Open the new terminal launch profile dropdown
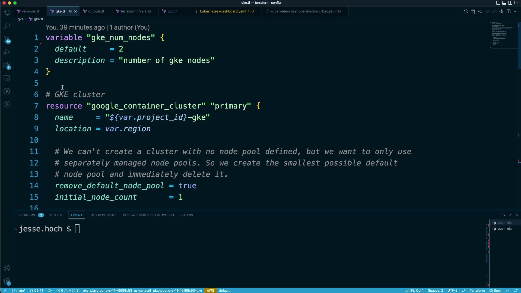 pyautogui.click(x=504, y=215)
